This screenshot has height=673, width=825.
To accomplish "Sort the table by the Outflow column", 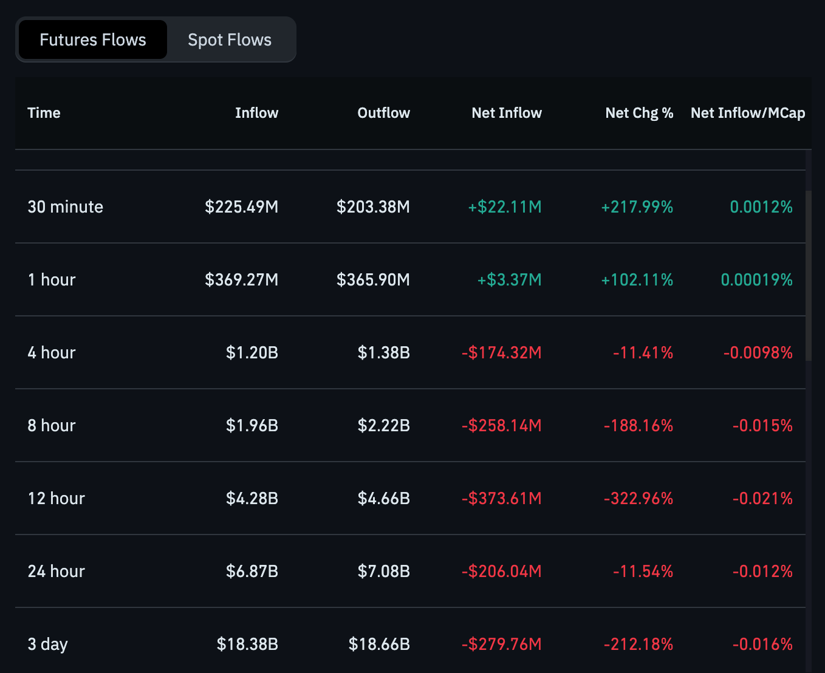I will [x=383, y=113].
